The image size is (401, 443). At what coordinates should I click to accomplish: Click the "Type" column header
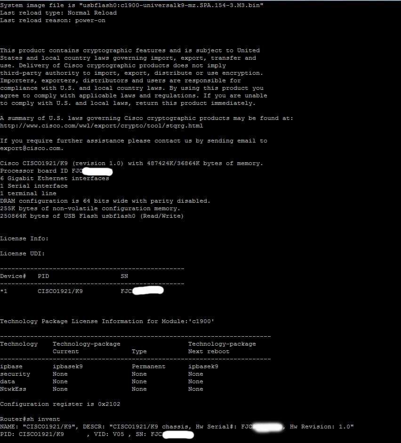pyautogui.click(x=139, y=351)
